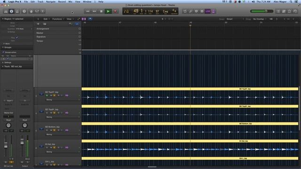
Task: Click SD Top57_bip track icon
Action: (x=41, y=94)
